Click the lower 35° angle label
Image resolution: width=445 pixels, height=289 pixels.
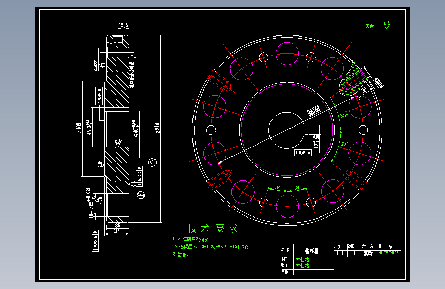pyautogui.click(x=344, y=143)
